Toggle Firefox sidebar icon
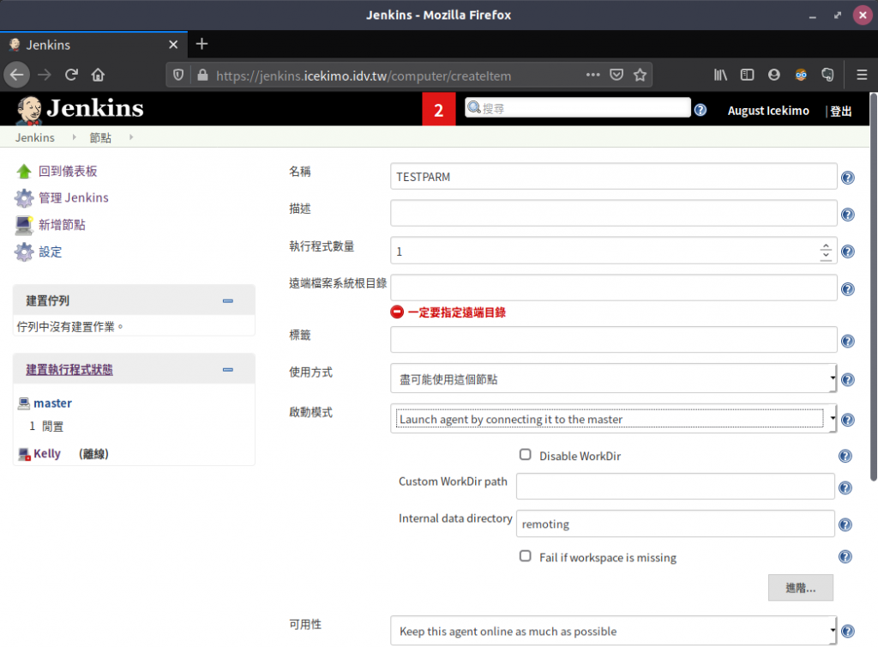 pyautogui.click(x=747, y=75)
